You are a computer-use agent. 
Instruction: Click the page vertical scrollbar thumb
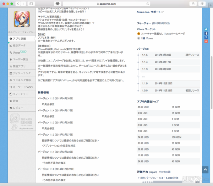tap(212, 82)
